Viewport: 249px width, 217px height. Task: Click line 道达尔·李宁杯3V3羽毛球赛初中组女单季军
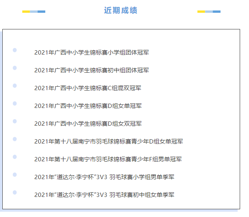point(104,195)
